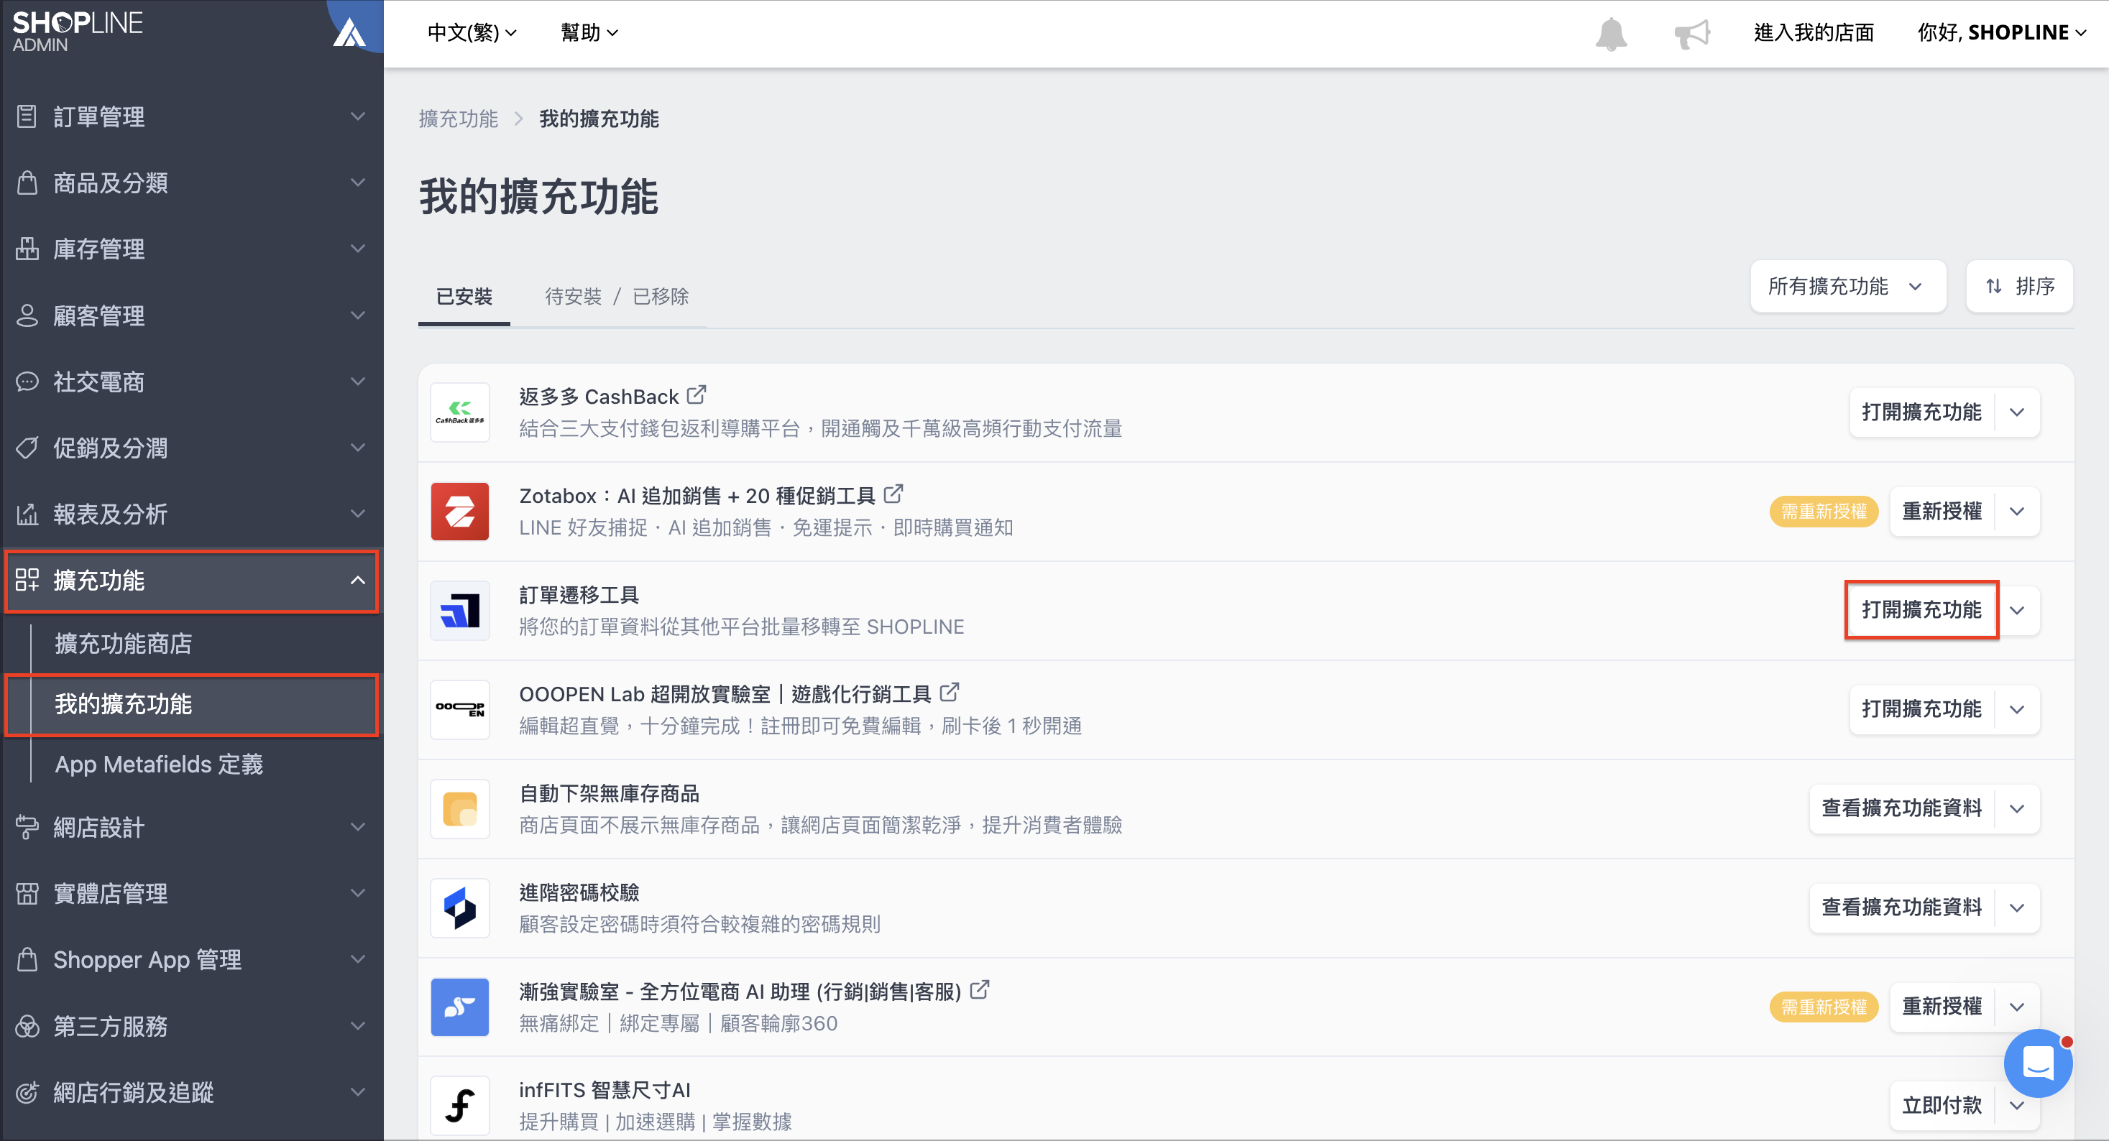Click the OOOPEN Lab app logo
The width and height of the screenshot is (2109, 1141).
tap(460, 709)
